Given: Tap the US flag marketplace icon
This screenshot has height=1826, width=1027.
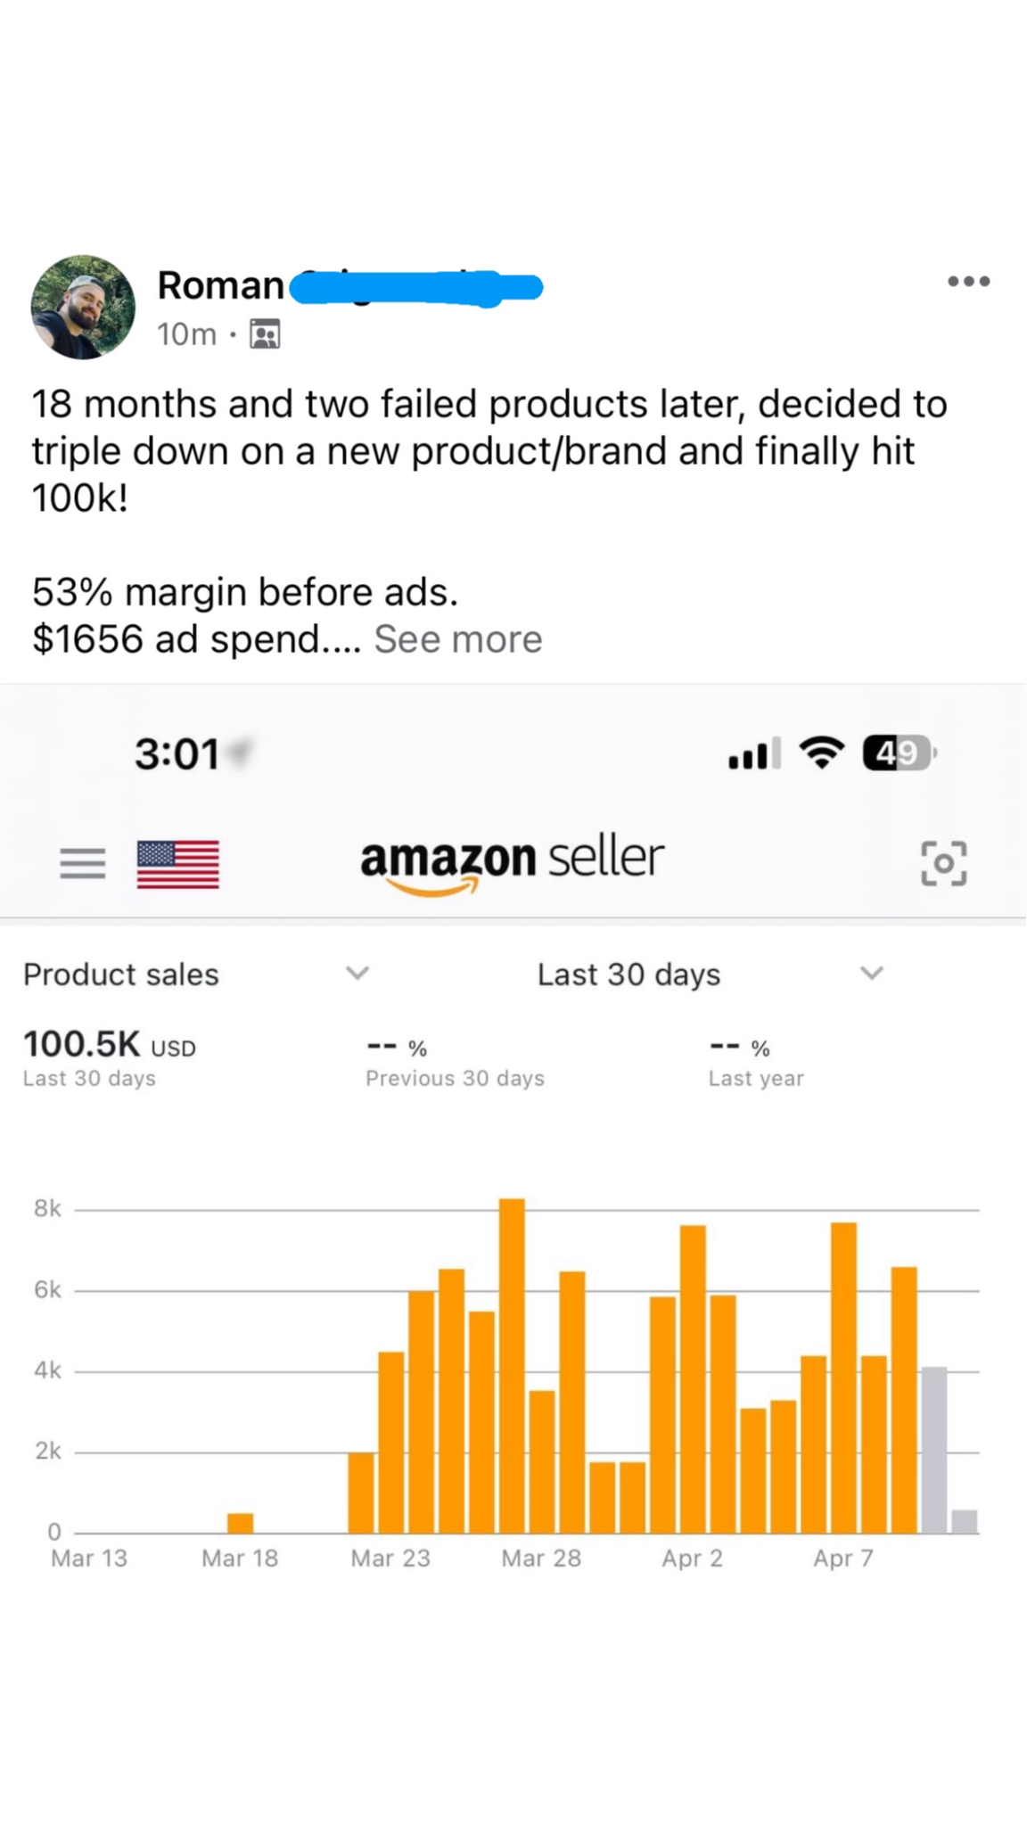Looking at the screenshot, I should (x=177, y=864).
